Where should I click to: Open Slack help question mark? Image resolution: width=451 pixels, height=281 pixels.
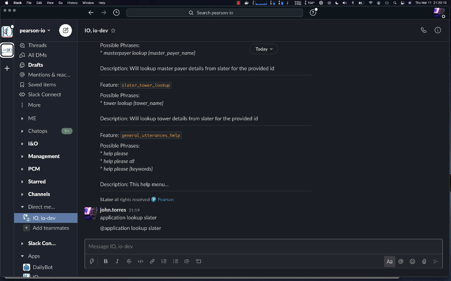313,12
